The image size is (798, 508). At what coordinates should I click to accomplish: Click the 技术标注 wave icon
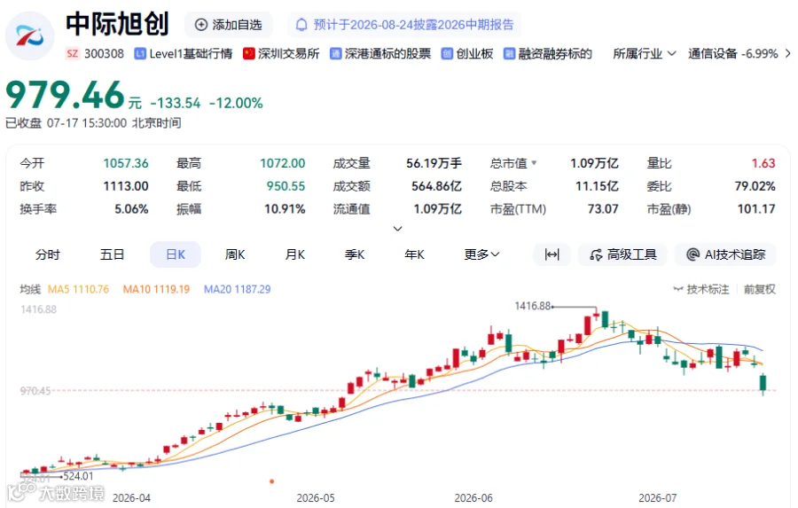(x=678, y=289)
